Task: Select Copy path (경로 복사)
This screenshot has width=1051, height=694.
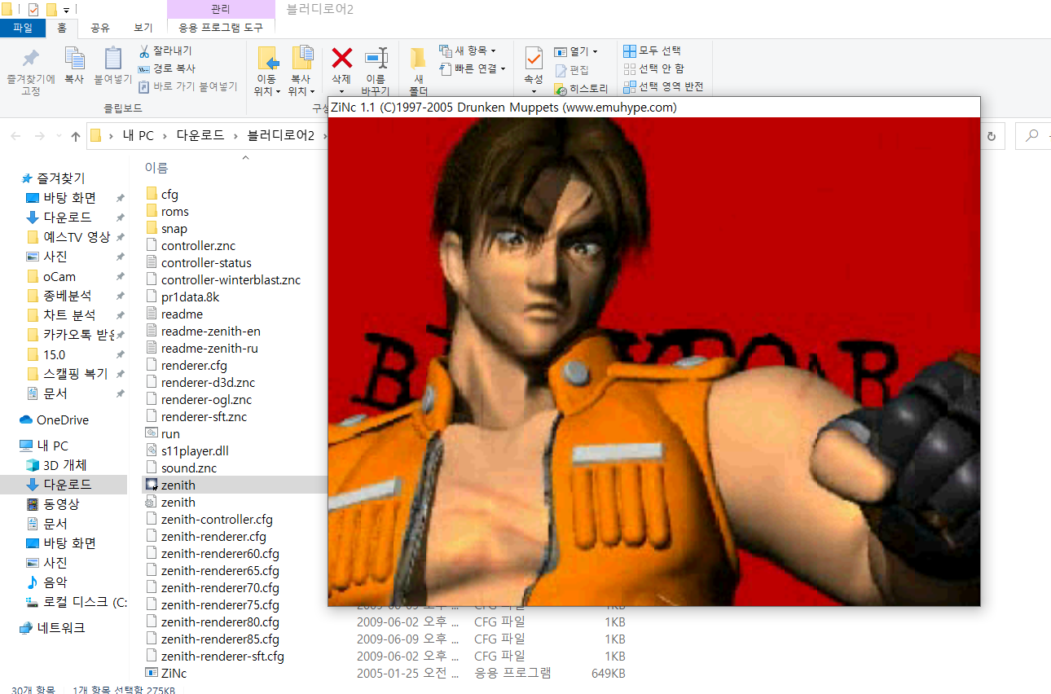Action: [x=166, y=68]
